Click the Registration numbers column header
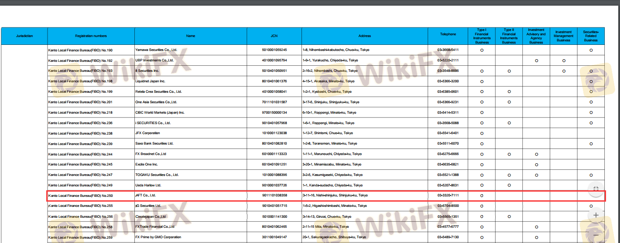 pyautogui.click(x=91, y=36)
